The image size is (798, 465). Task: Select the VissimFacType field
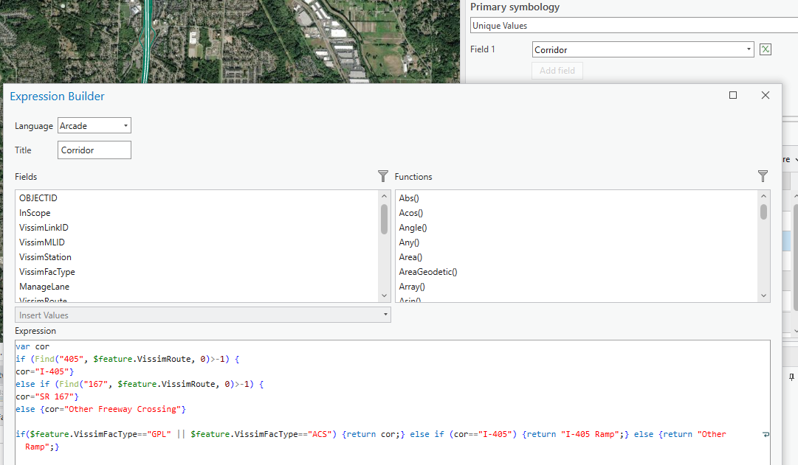click(47, 272)
